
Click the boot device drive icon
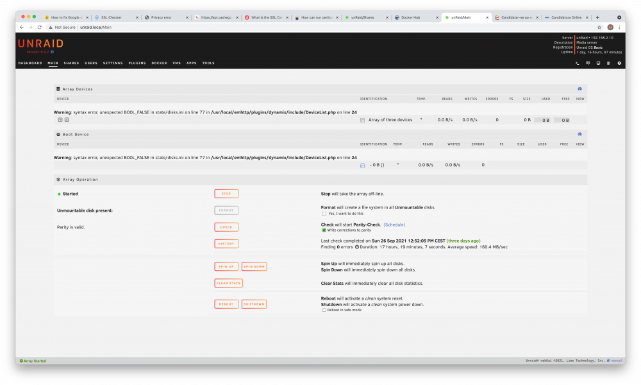click(362, 166)
